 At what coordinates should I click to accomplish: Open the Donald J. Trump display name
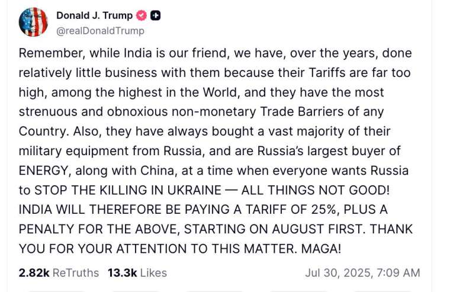pyautogui.click(x=94, y=15)
